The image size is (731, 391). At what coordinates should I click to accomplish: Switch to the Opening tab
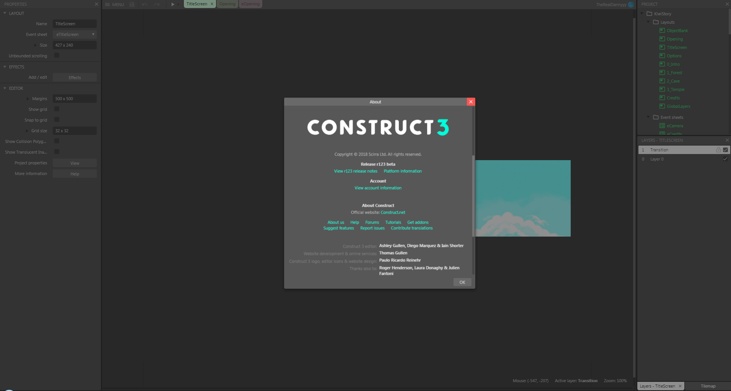pos(227,4)
